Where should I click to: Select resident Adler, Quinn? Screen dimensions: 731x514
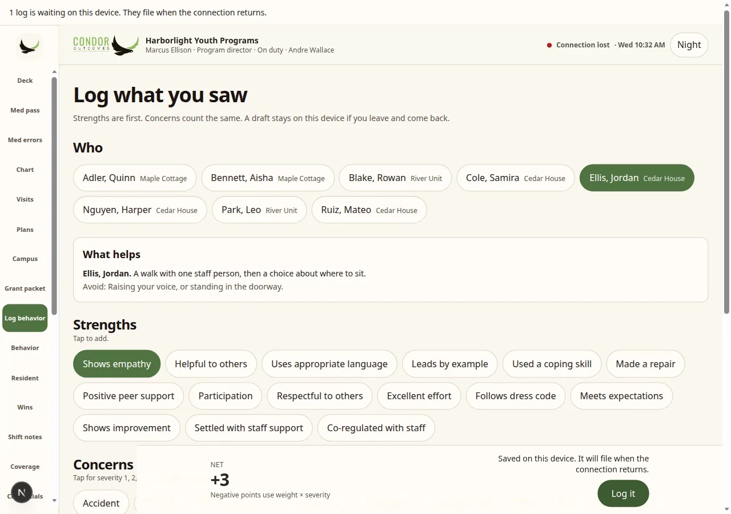click(x=135, y=178)
